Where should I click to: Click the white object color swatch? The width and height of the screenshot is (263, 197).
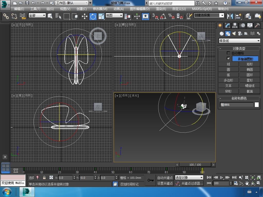[257, 105]
